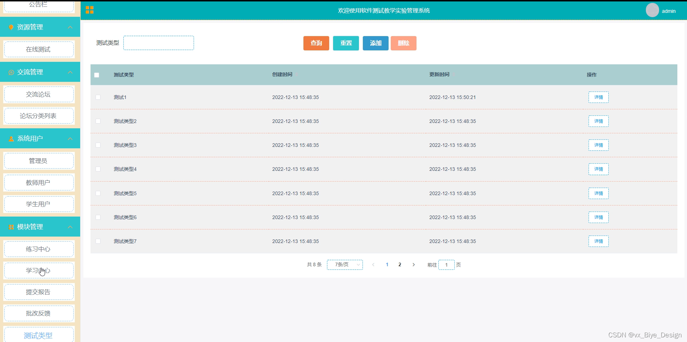Viewport: 687px width, 342px height.
Task: Check the box for row 测试类型2
Action: [98, 121]
